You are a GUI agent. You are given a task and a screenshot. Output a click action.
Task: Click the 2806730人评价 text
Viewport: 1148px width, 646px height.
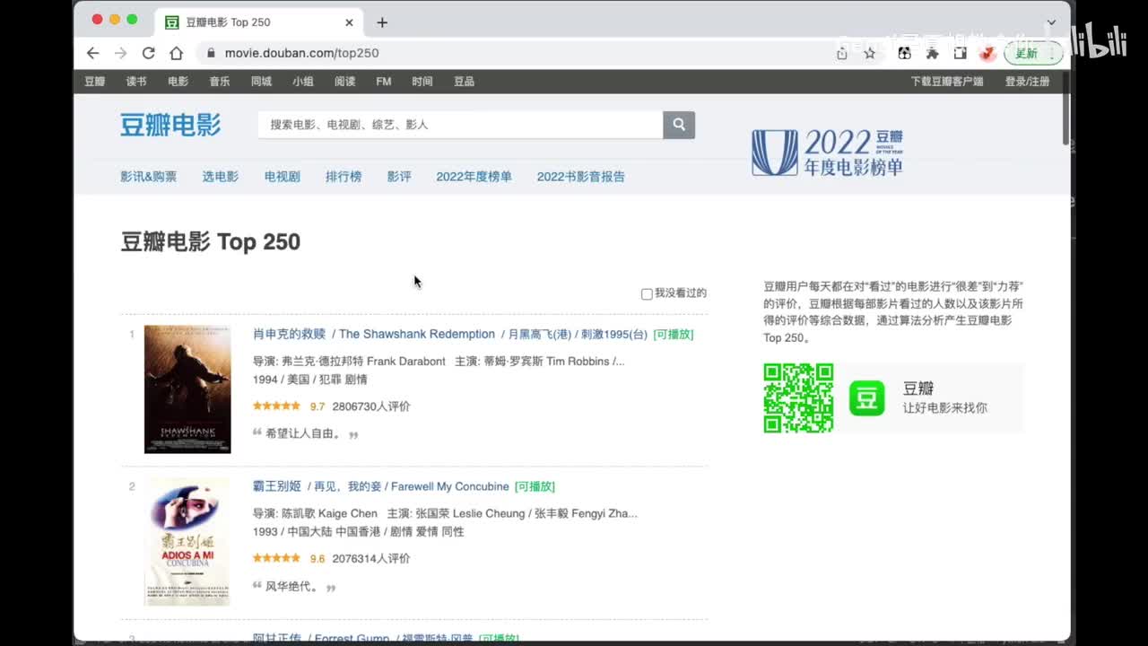[371, 406]
